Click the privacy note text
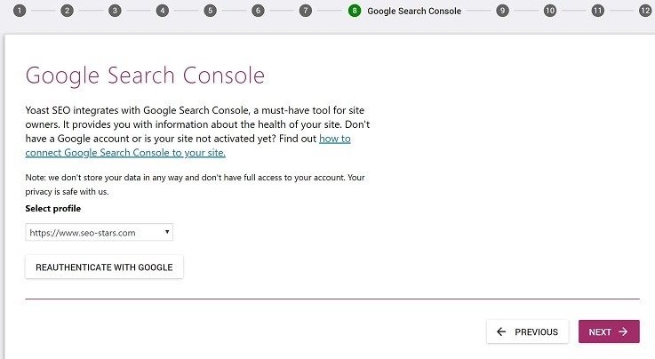 click(196, 185)
